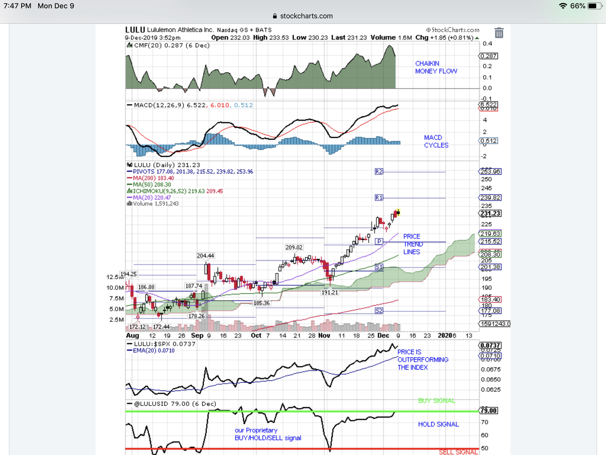Image resolution: width=606 pixels, height=455 pixels.
Task: Tap the 194.25 price callout
Action: tap(128, 274)
